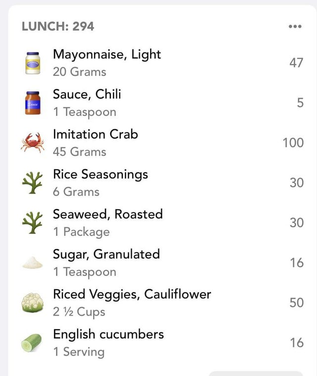
Task: Tap the 45 Grams serving size text
Action: [x=80, y=152]
